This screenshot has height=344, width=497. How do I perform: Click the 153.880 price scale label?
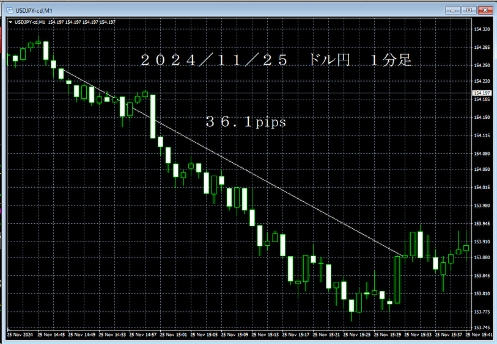pyautogui.click(x=482, y=257)
